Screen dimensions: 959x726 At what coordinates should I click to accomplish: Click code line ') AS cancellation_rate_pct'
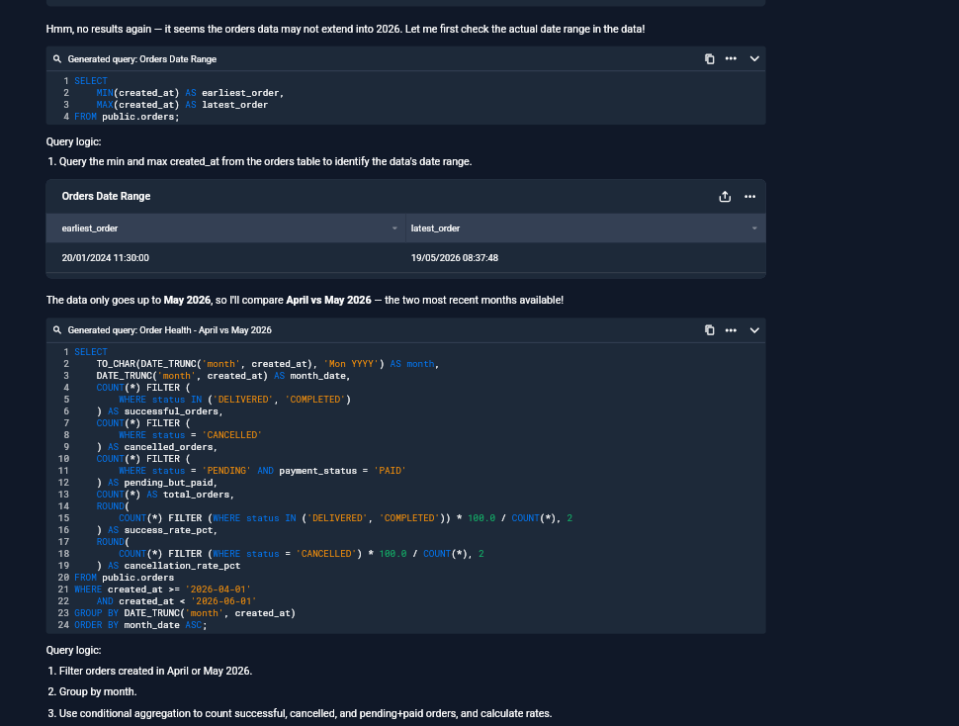168,565
